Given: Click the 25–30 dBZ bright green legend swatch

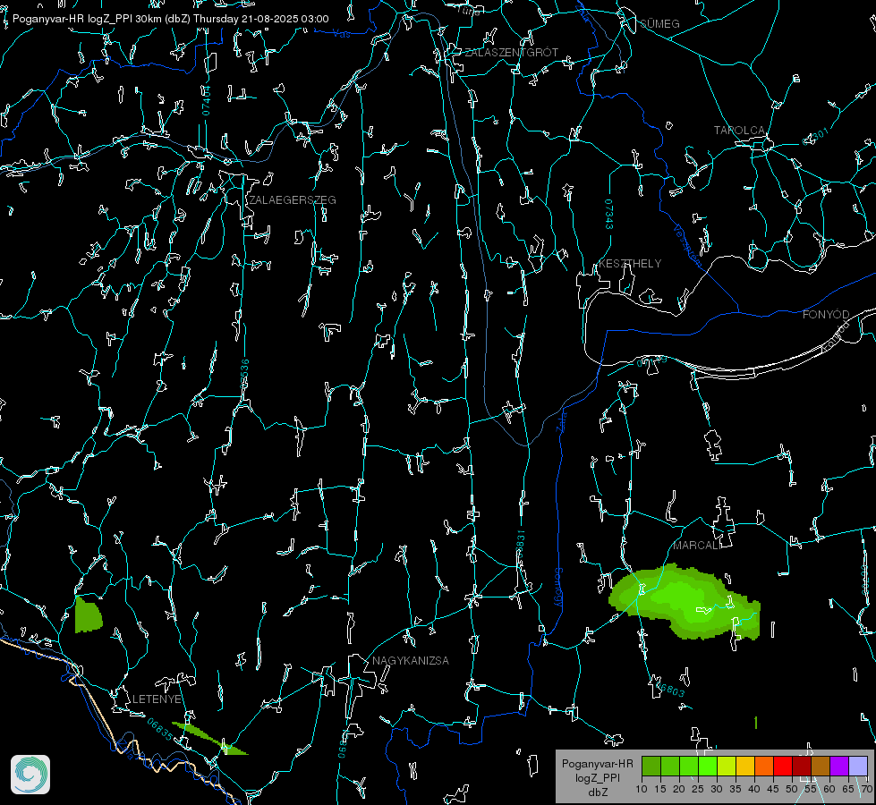Looking at the screenshot, I should point(708,766).
